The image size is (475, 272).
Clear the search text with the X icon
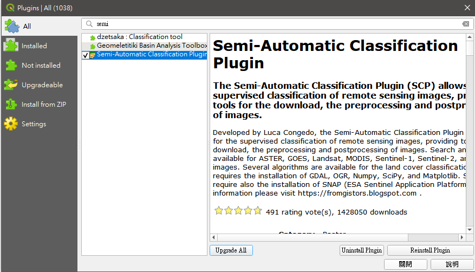(466, 24)
